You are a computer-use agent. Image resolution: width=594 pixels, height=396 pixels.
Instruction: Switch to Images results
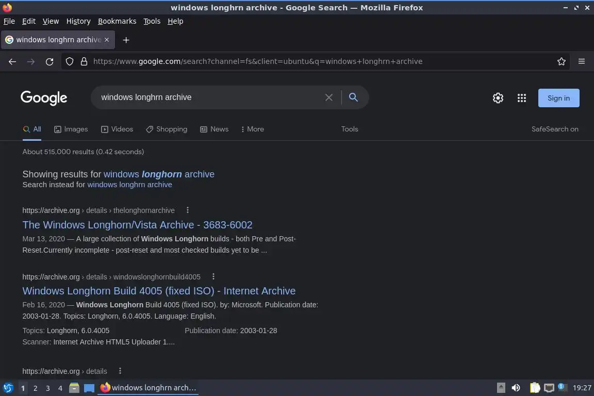71,129
